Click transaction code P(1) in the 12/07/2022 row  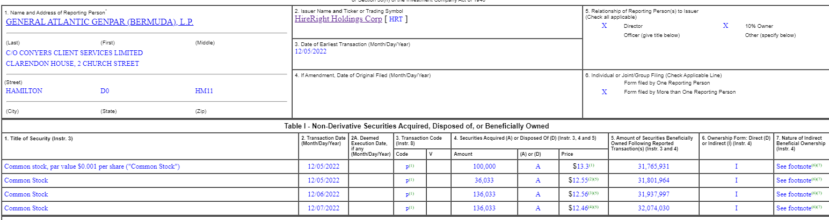410,208
